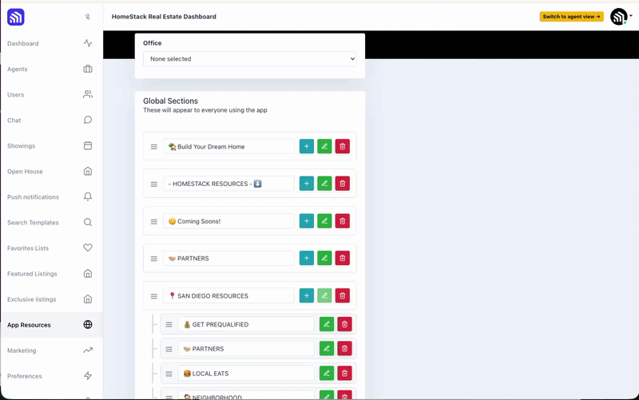Click the LOCAL EATS name field
This screenshot has width=639, height=400.
[246, 373]
